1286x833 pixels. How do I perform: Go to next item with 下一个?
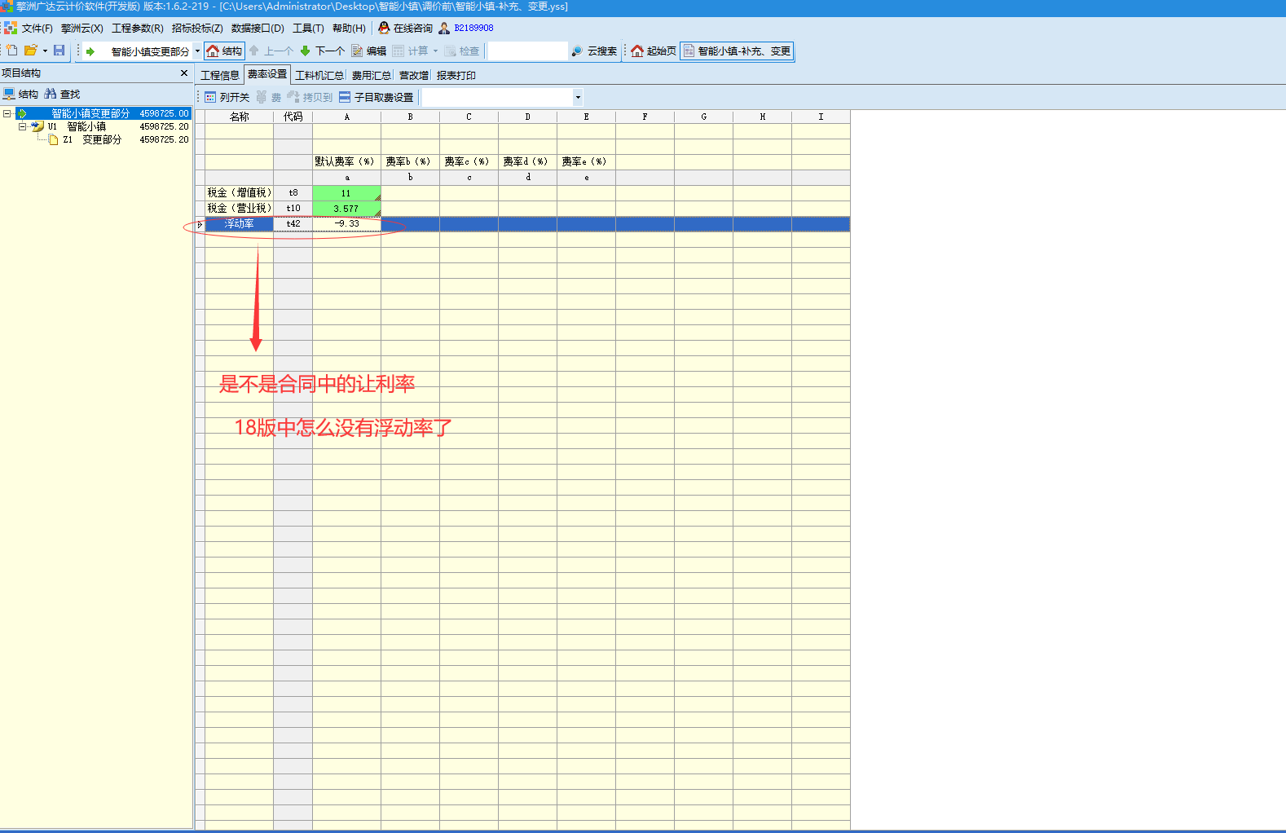coord(323,51)
